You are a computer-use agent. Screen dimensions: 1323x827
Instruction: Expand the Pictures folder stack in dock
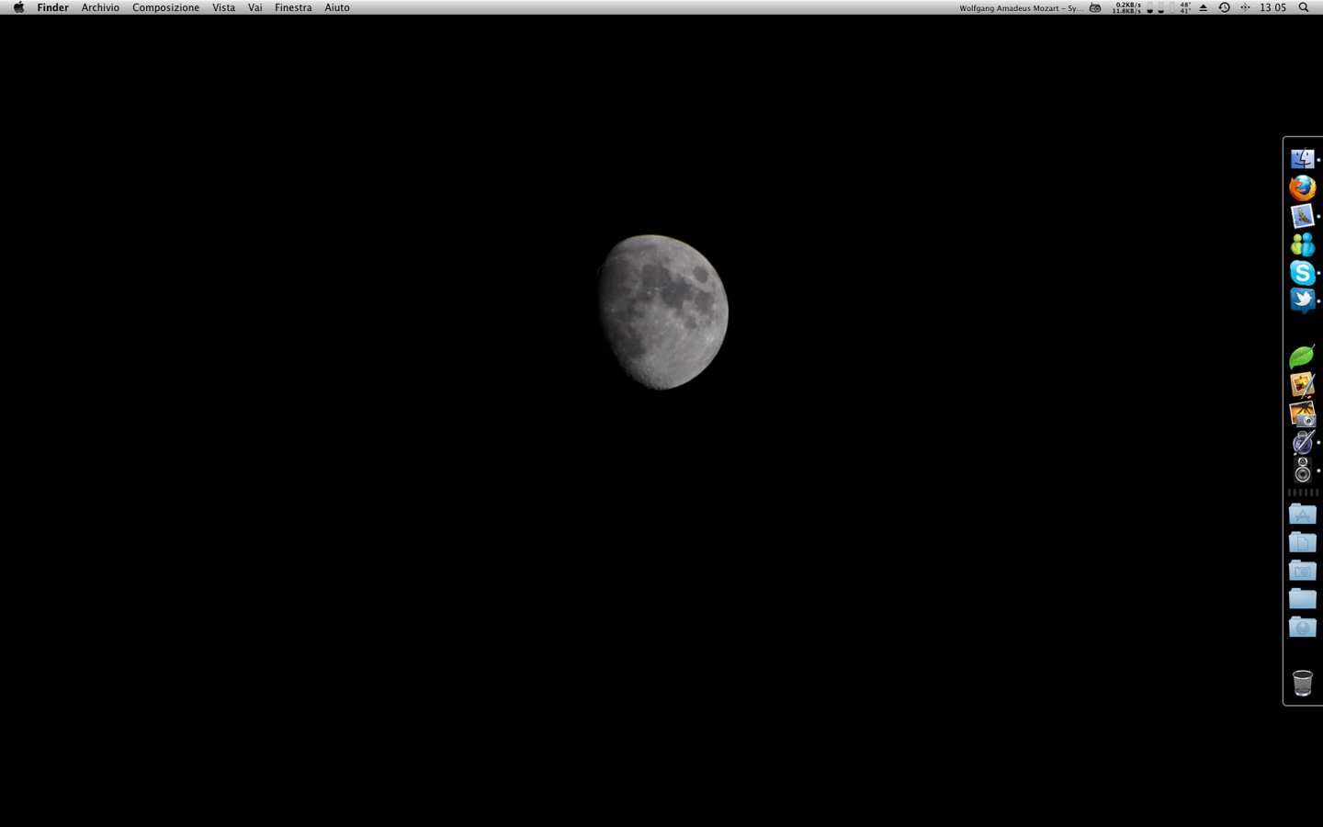tap(1302, 572)
